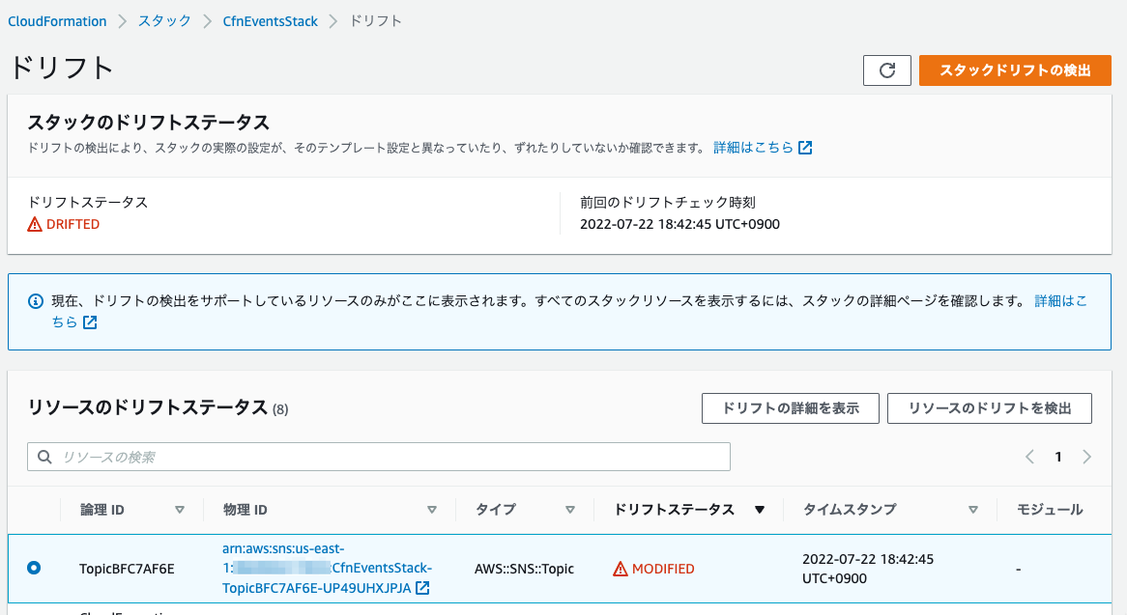Go to the next page chevron
Image resolution: width=1127 pixels, height=615 pixels.
tap(1086, 457)
